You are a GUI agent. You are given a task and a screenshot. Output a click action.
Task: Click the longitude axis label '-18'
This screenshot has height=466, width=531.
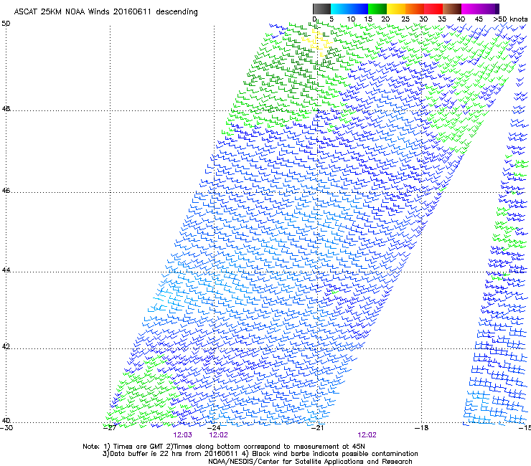[422, 428]
